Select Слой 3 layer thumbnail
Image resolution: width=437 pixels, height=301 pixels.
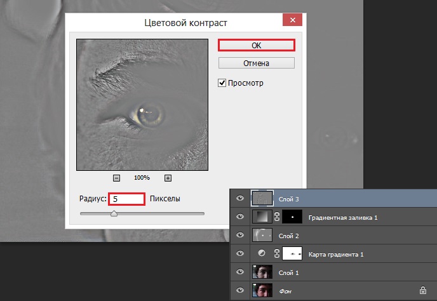pos(262,198)
